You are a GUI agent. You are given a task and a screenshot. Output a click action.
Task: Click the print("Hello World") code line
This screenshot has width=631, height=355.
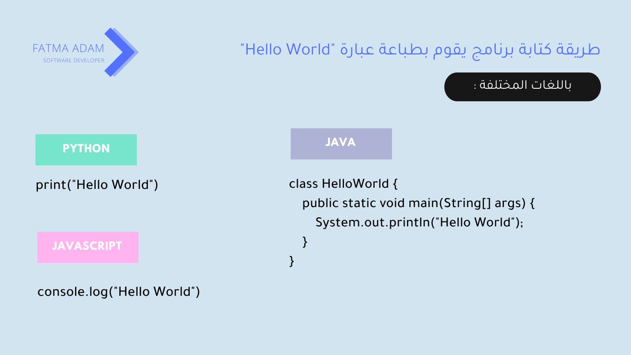coord(97,185)
